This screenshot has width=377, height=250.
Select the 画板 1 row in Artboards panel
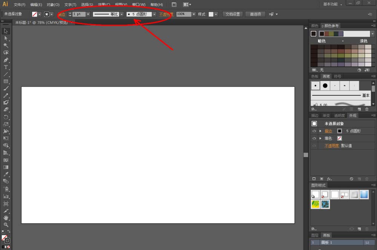(x=342, y=242)
